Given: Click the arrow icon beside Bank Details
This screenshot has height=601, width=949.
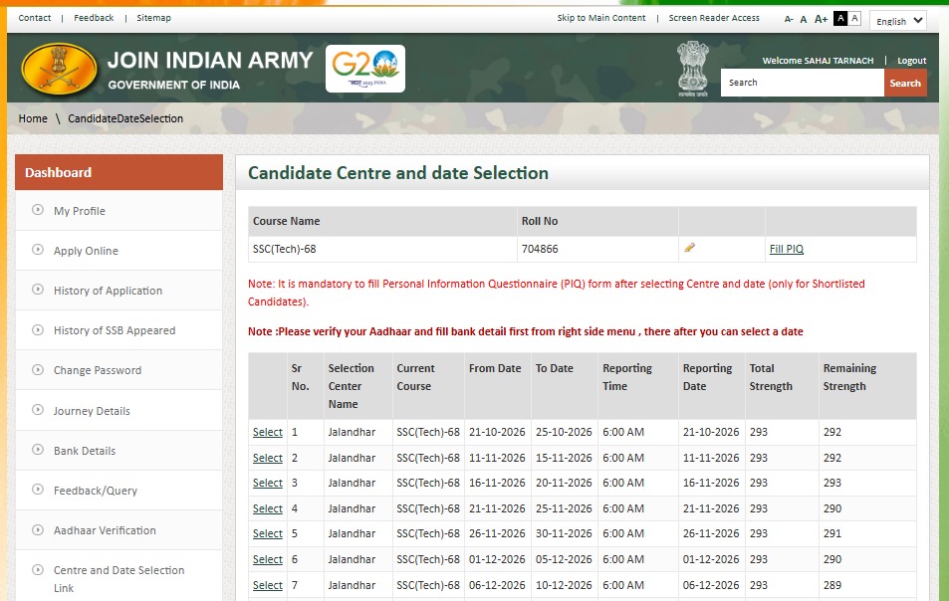Looking at the screenshot, I should click(38, 450).
